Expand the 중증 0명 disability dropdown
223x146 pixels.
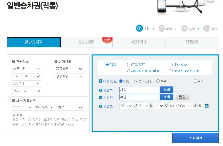click(69, 69)
